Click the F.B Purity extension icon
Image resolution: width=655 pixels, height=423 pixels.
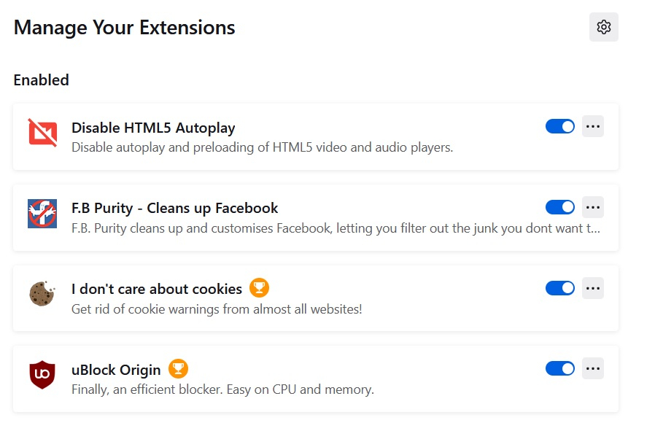pos(42,214)
